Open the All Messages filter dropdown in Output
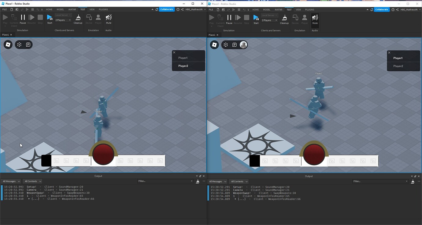422x225 pixels. point(11,181)
